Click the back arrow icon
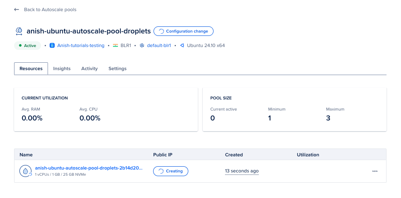401x198 pixels. tap(17, 9)
